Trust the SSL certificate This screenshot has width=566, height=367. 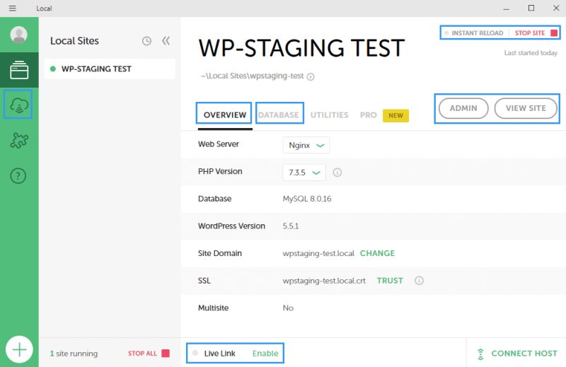[390, 281]
